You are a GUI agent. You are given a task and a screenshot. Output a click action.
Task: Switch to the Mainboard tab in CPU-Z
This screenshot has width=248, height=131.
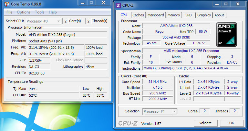[156, 15]
